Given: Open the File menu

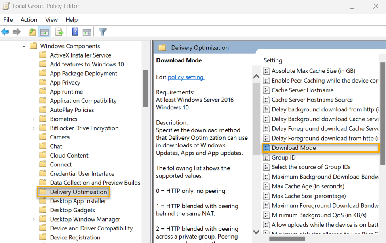Looking at the screenshot, I should pyautogui.click(x=8, y=19).
